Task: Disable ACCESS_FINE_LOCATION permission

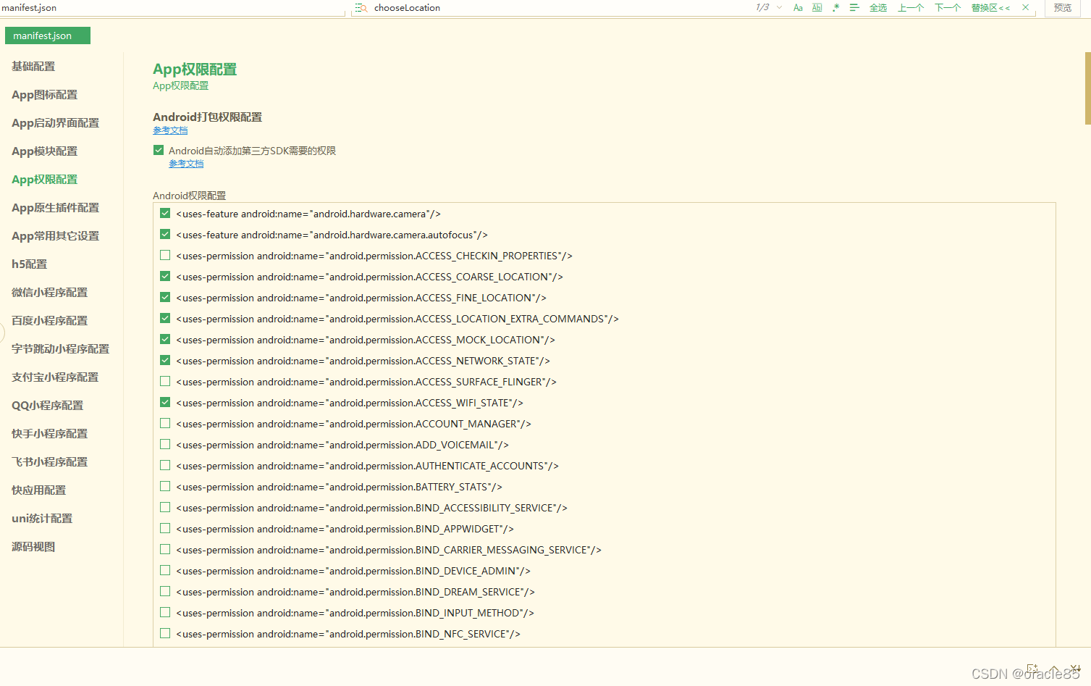Action: pyautogui.click(x=165, y=297)
